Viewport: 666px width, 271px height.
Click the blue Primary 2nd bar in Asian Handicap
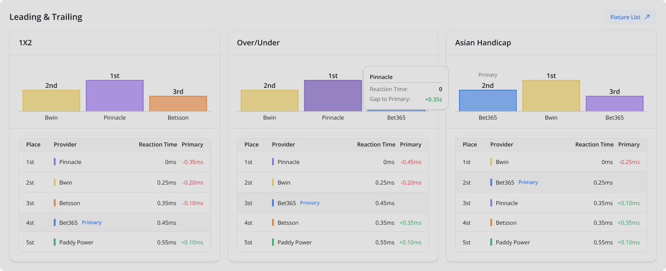[x=488, y=100]
